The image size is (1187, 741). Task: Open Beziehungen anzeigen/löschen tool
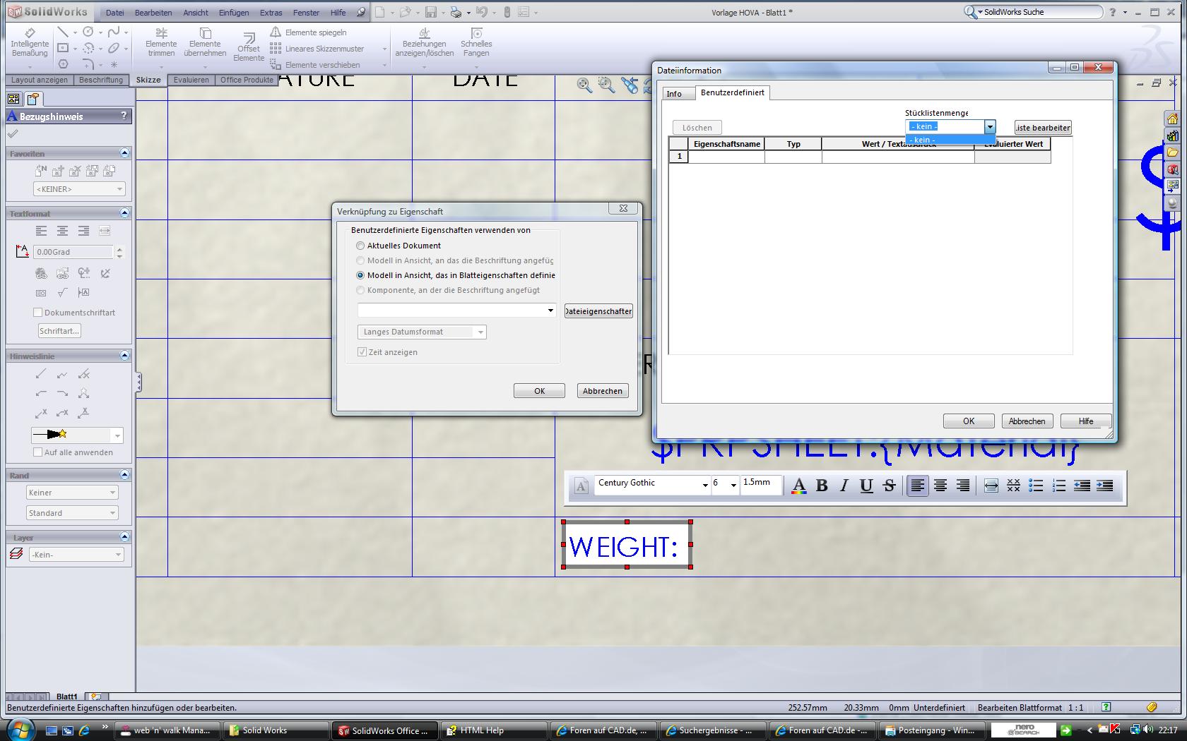424,43
